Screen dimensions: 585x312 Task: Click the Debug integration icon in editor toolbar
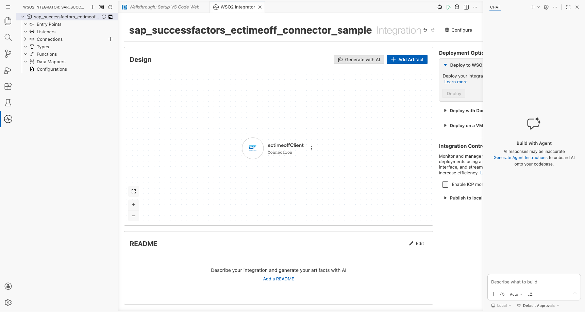tap(457, 7)
